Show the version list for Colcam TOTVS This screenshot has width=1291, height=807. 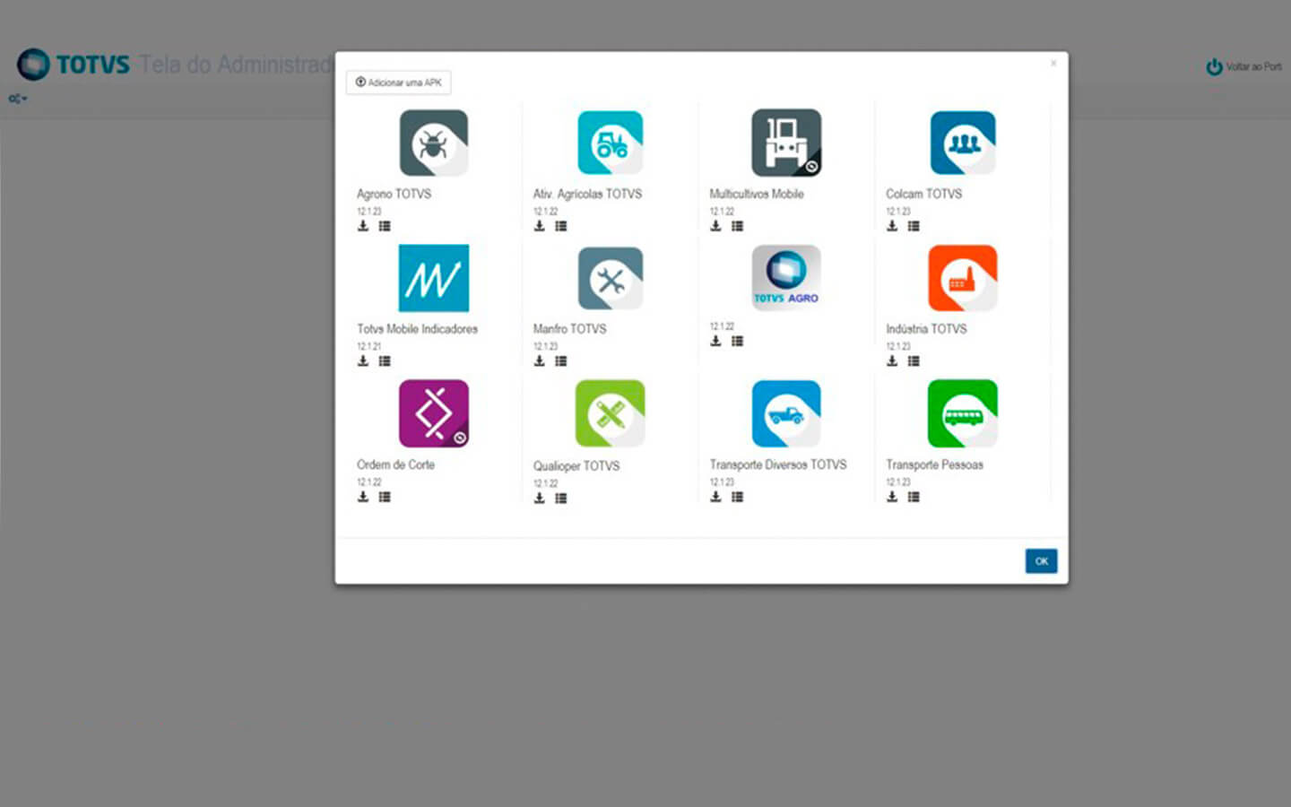(x=914, y=226)
